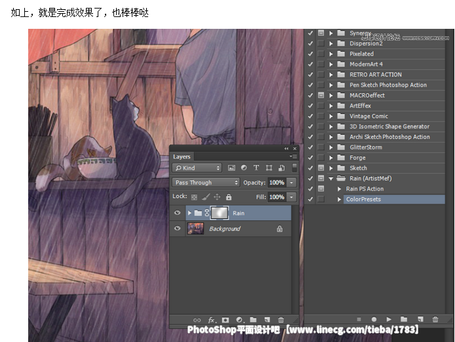
Task: Create new group icon in Layers panel
Action: tap(253, 319)
